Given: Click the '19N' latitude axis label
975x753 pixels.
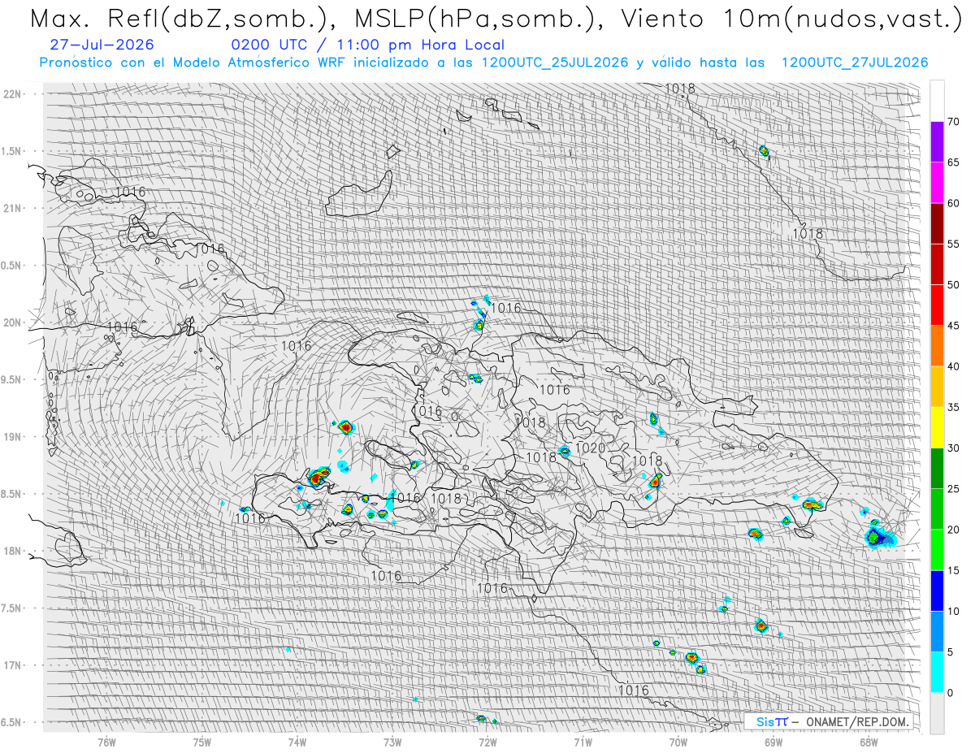Looking at the screenshot, I should click(11, 436).
